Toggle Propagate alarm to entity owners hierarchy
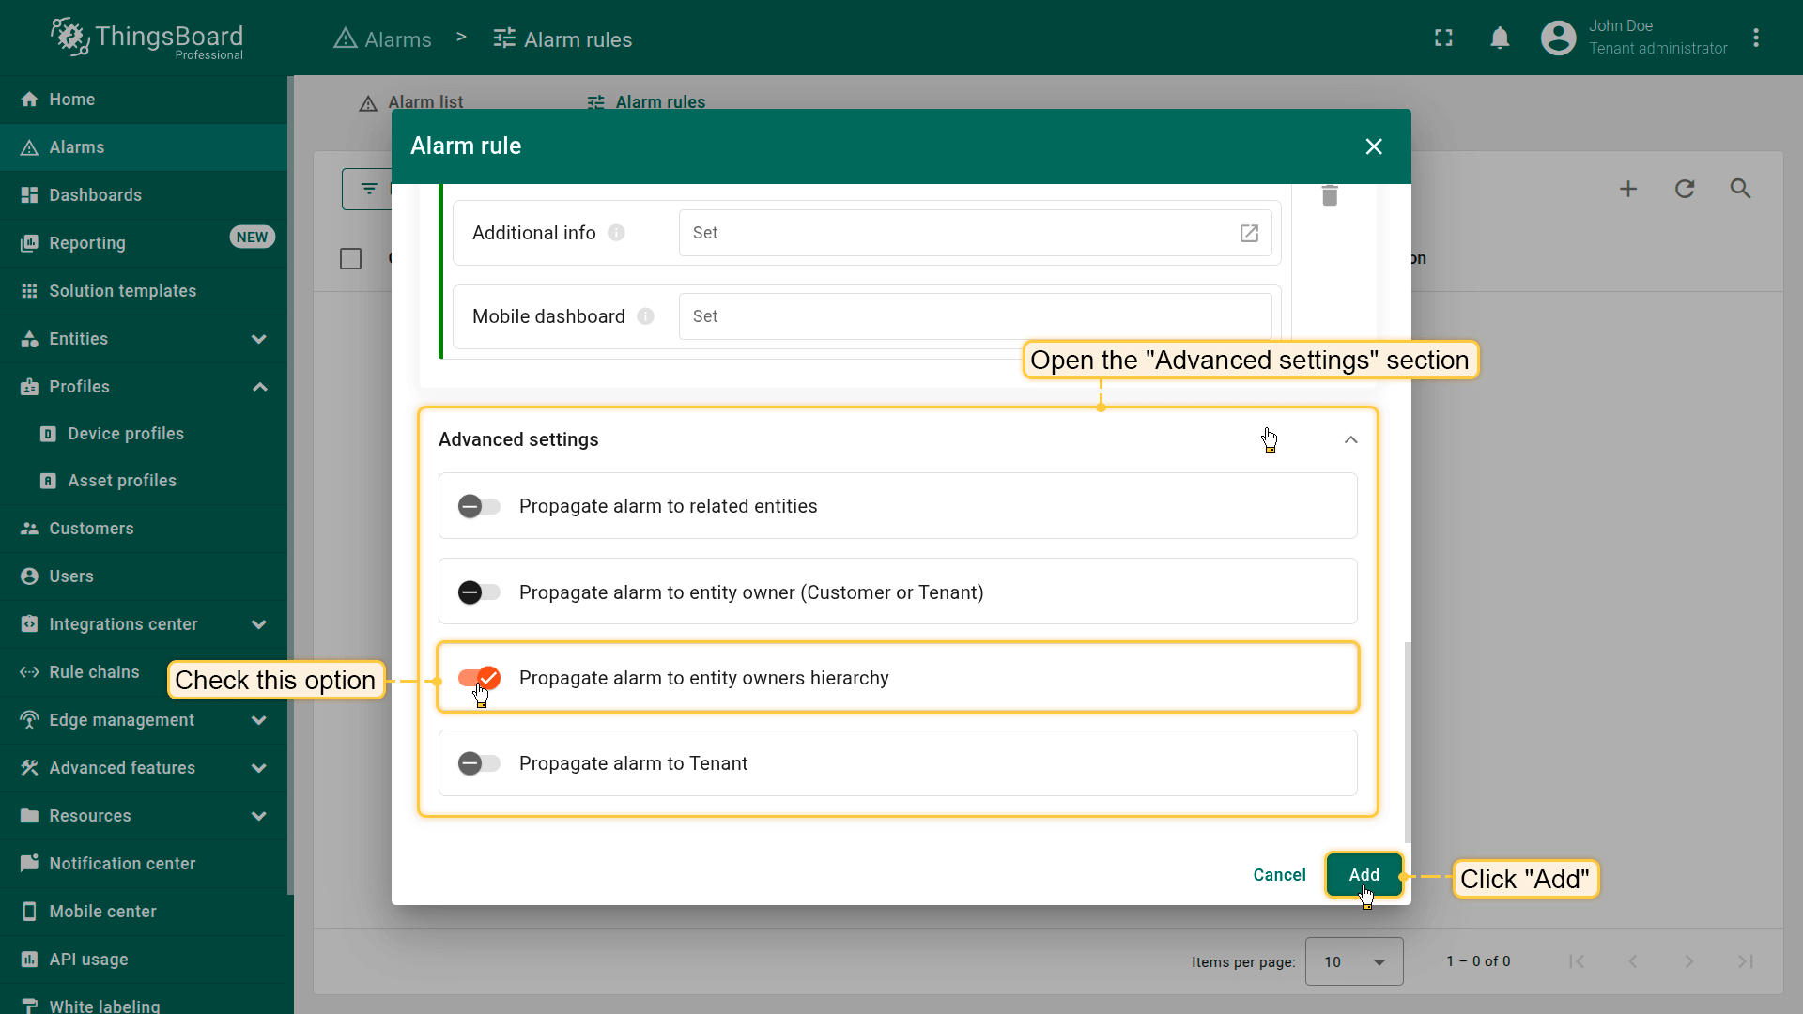The width and height of the screenshot is (1803, 1014). point(479,678)
